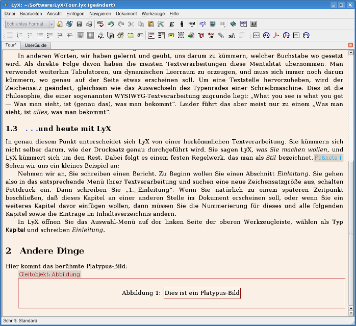
Task: Click the scissors cut icon
Action: tap(131, 24)
